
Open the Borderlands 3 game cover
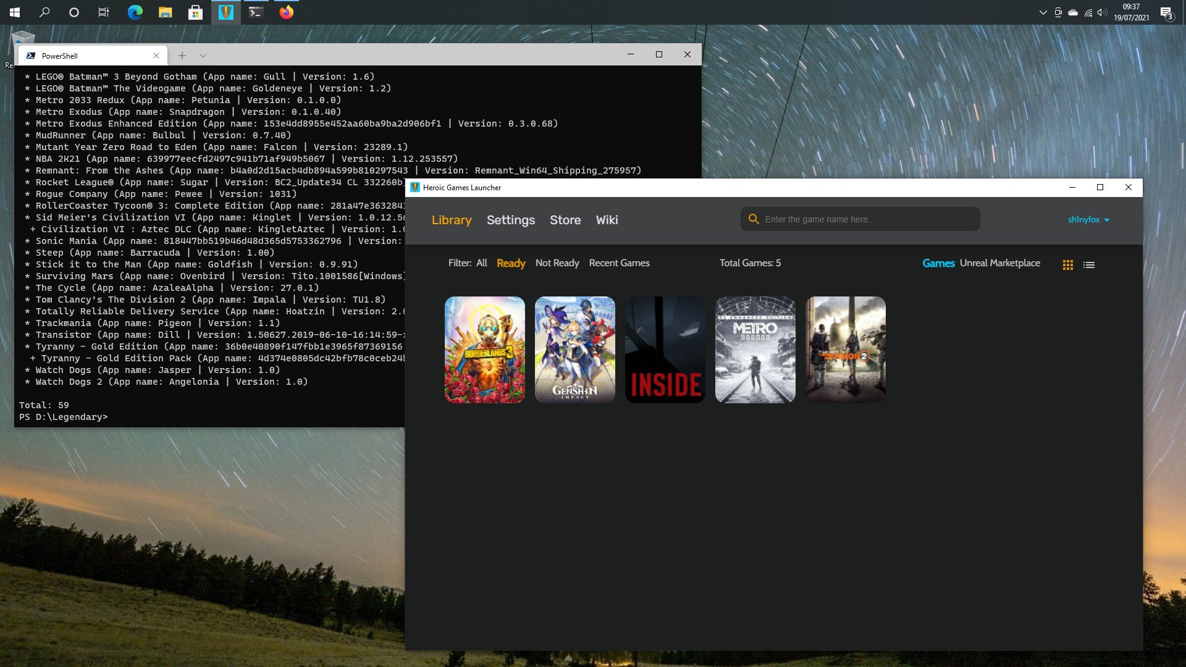[x=485, y=350]
